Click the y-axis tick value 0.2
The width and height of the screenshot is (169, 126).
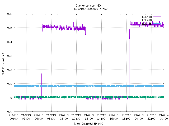pos(10,70)
